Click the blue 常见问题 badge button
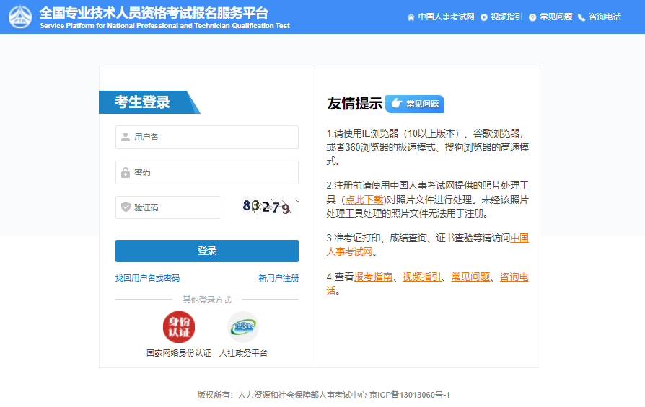This screenshot has width=645, height=407. [x=415, y=104]
